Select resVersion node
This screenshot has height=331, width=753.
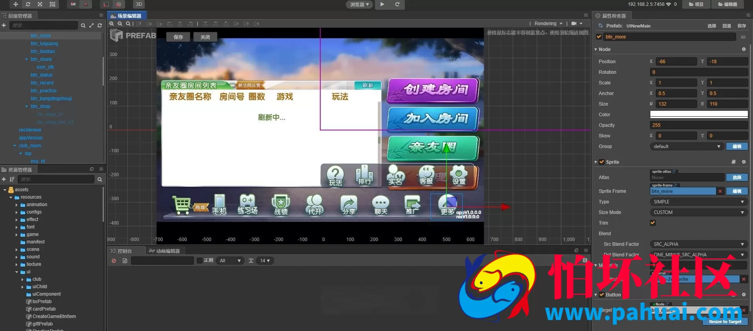click(30, 130)
